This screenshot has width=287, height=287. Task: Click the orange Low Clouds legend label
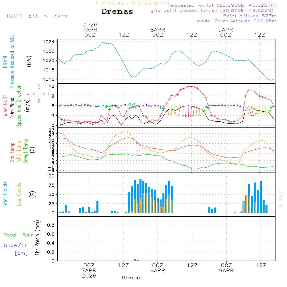[19, 194]
